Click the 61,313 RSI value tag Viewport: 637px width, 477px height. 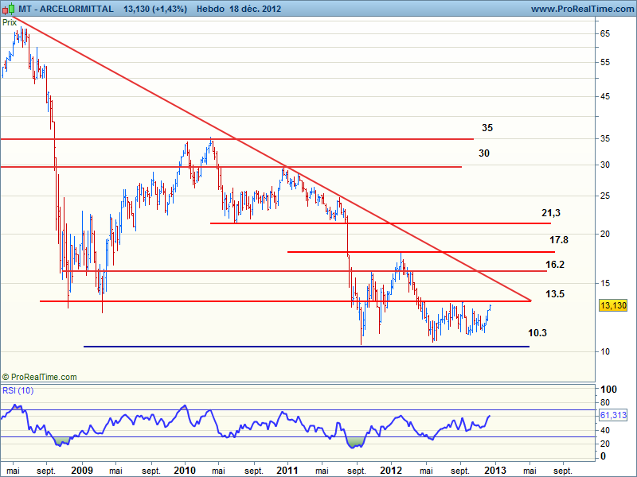click(613, 415)
